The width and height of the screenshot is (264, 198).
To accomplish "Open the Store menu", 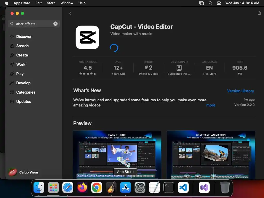I will pyautogui.click(x=51, y=3).
